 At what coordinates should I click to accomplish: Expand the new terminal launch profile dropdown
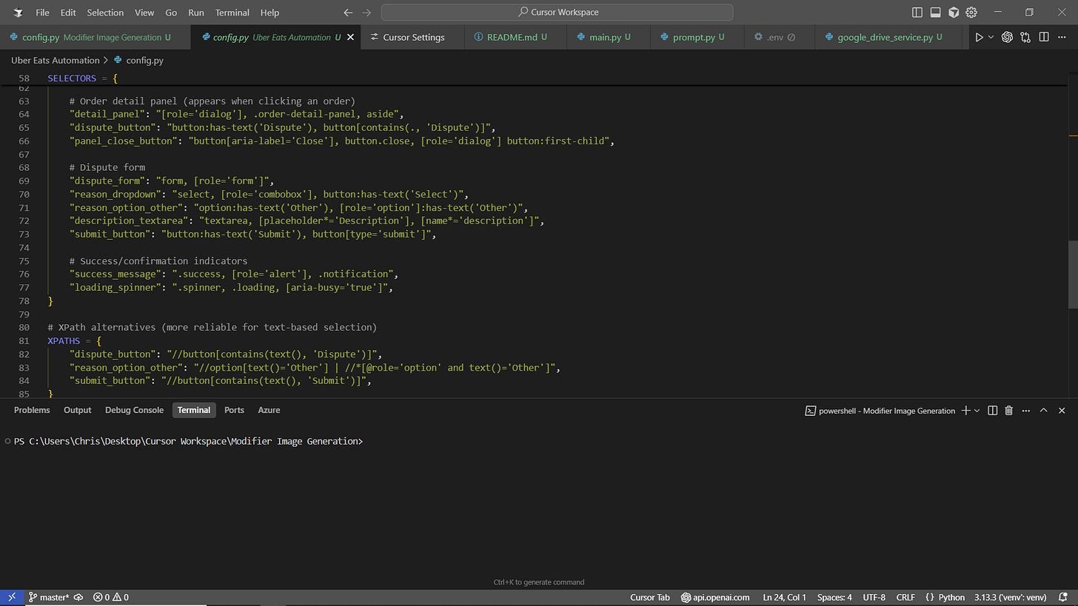[977, 411]
